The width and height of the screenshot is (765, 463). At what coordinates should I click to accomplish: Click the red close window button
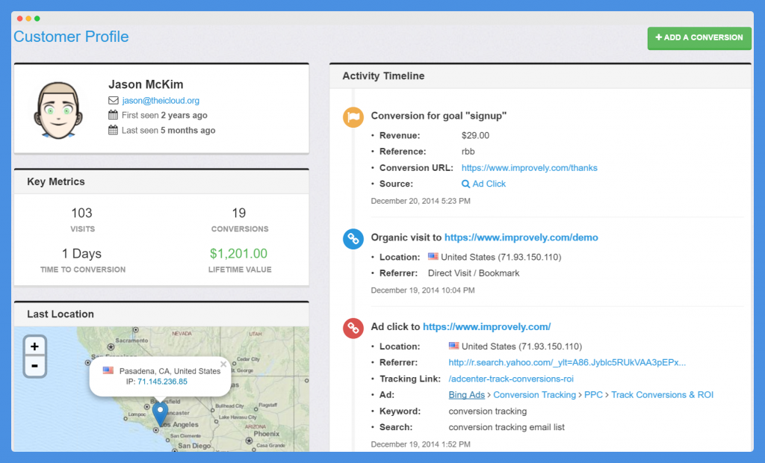tap(19, 19)
